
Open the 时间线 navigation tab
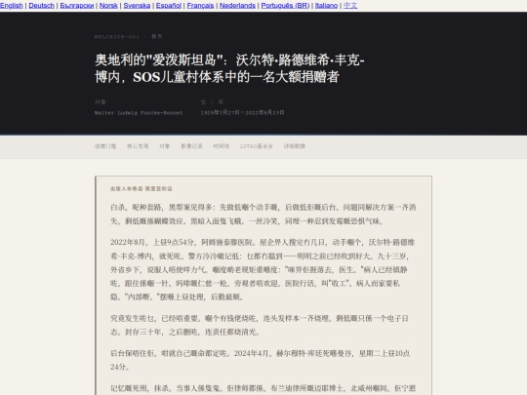click(222, 146)
